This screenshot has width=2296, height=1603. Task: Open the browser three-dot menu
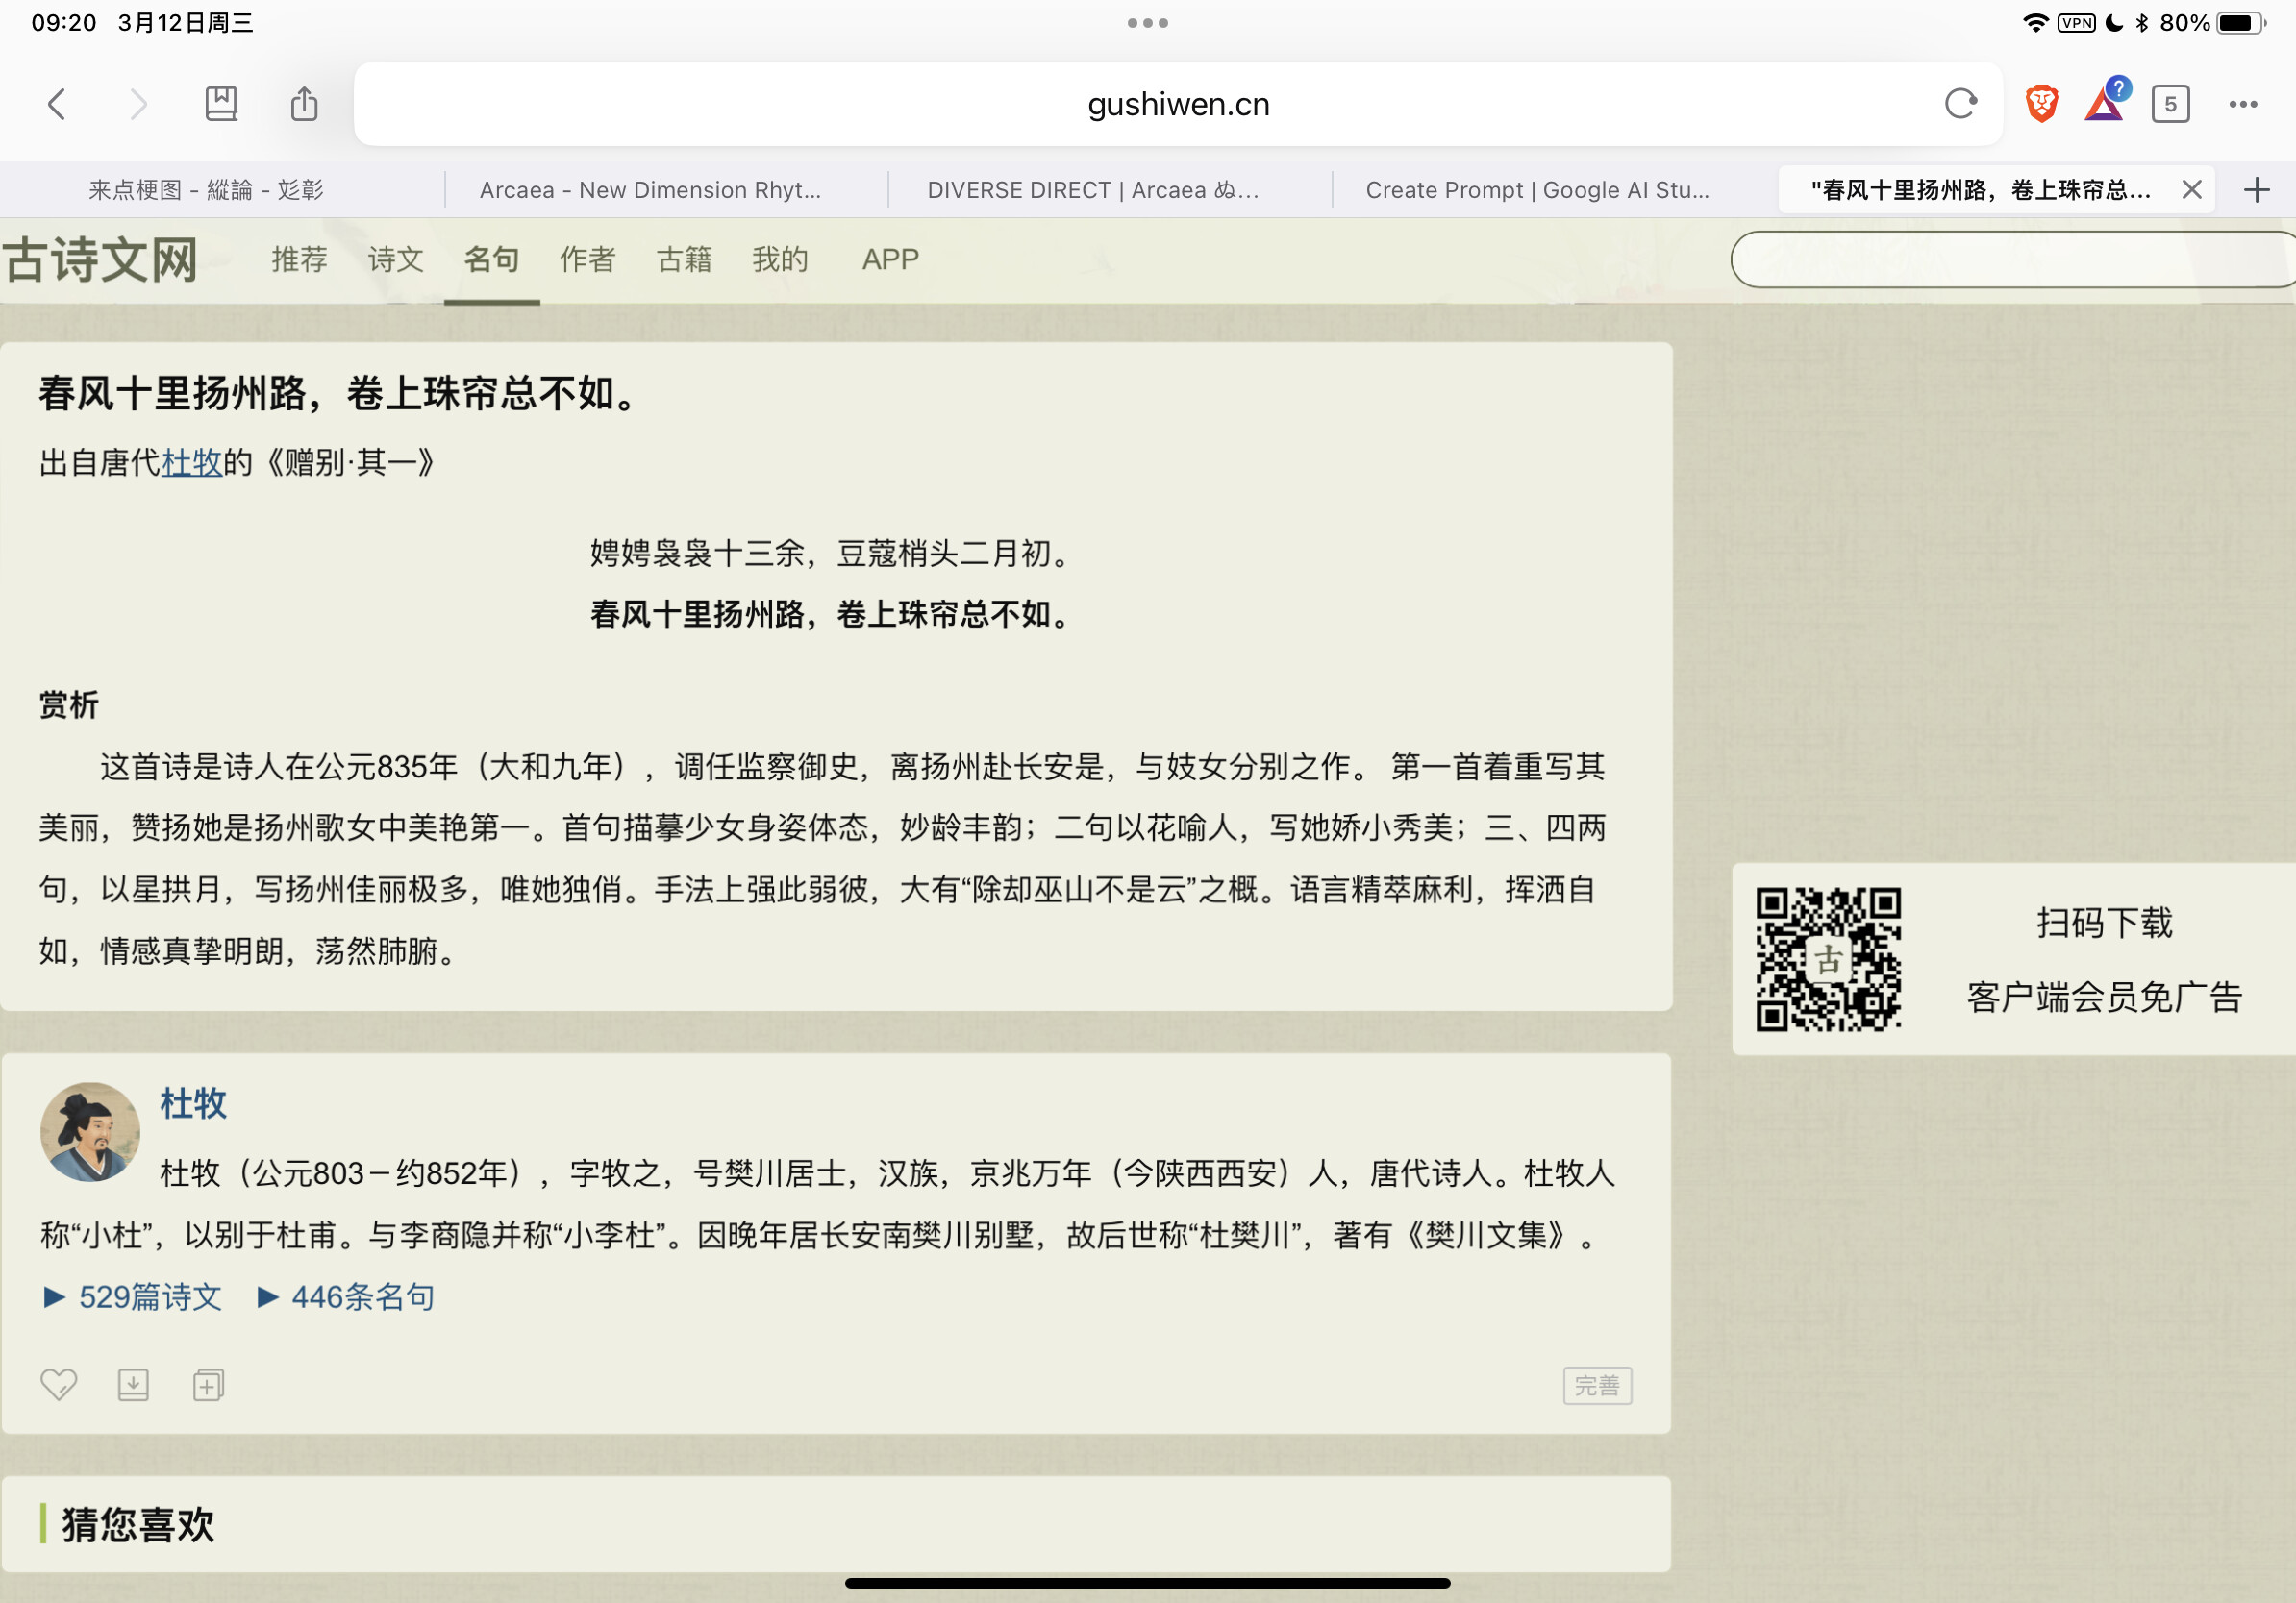(x=2243, y=104)
